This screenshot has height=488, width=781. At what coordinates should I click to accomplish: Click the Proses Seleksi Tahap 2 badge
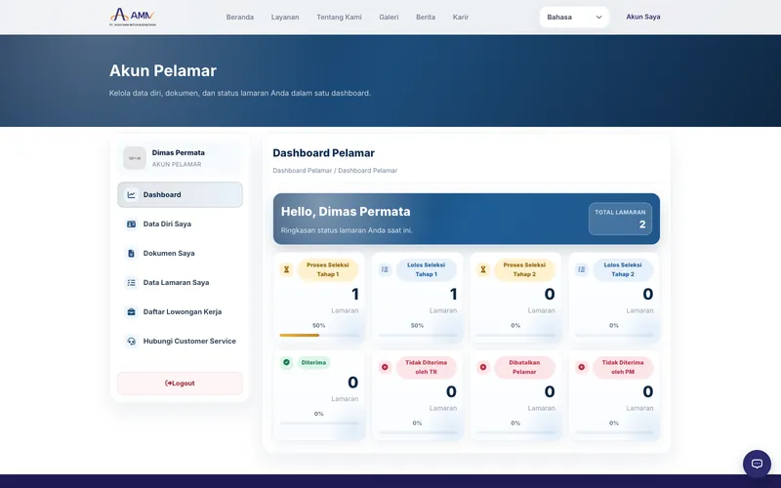(x=524, y=269)
